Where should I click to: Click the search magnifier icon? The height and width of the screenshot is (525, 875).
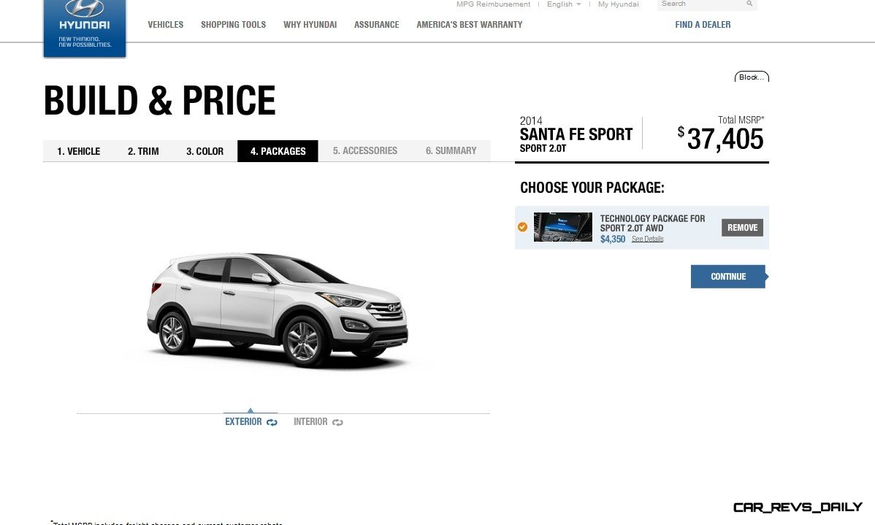[749, 4]
